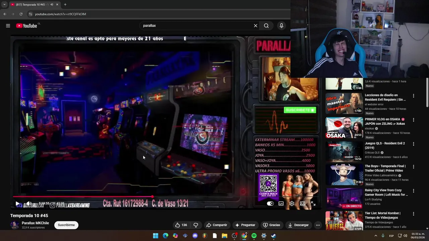Open the Windows Start menu
The height and width of the screenshot is (241, 429).
156,236
